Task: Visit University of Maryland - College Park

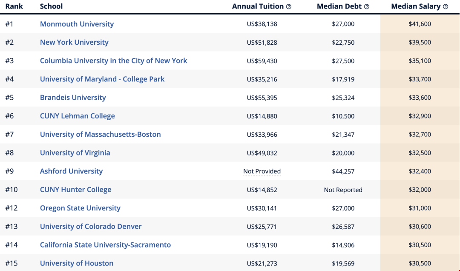Action: pos(102,79)
